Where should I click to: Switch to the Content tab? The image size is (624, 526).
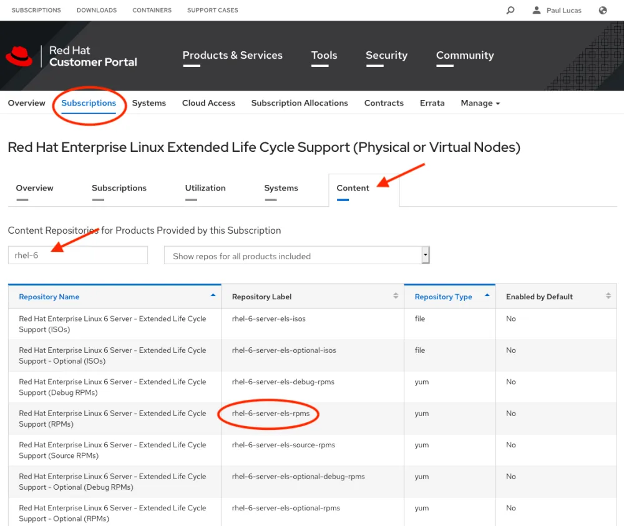click(x=353, y=188)
